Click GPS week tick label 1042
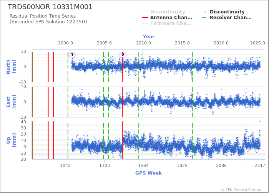Screen dimensions: 269x193 pyautogui.click(x=65, y=165)
